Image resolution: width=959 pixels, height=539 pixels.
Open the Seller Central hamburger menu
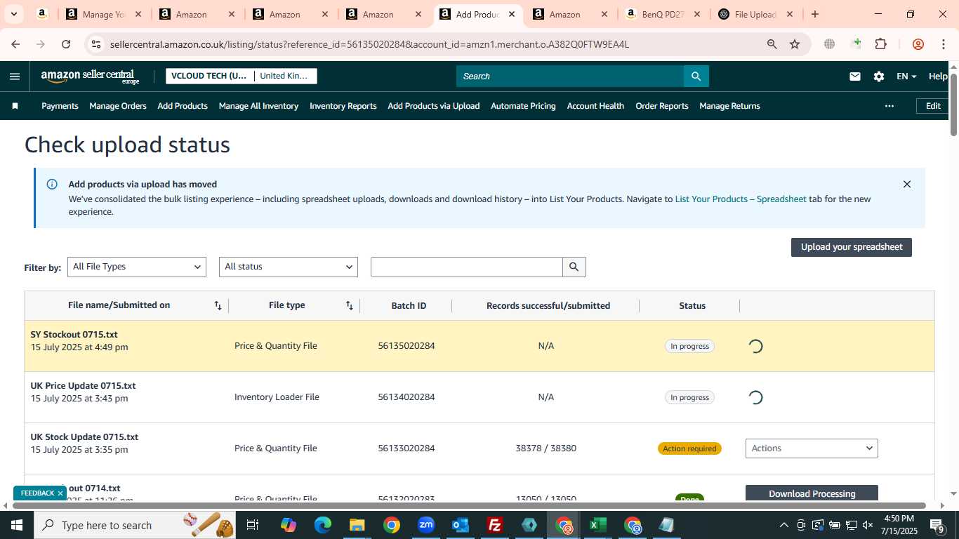(15, 76)
